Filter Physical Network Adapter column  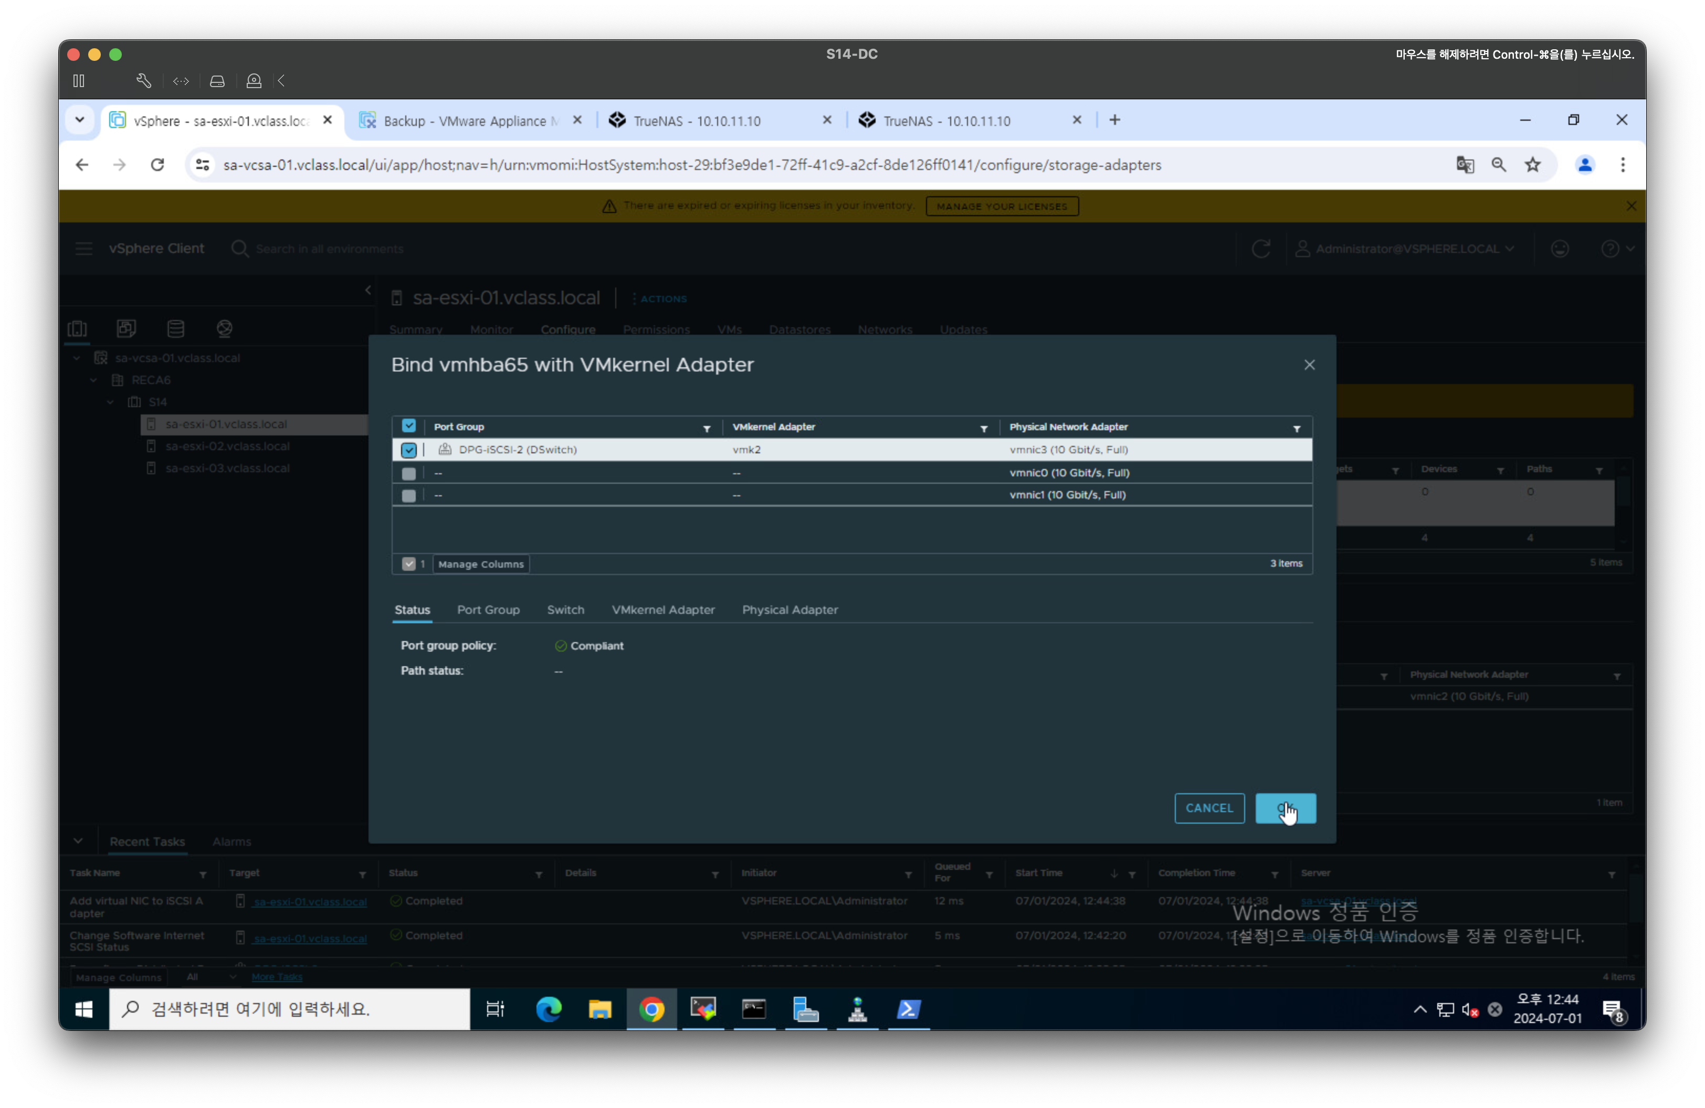(1296, 428)
